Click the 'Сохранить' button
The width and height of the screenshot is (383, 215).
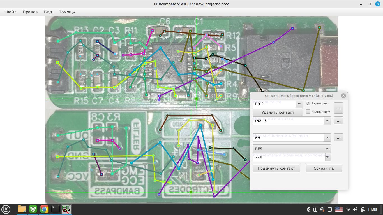point(324,168)
